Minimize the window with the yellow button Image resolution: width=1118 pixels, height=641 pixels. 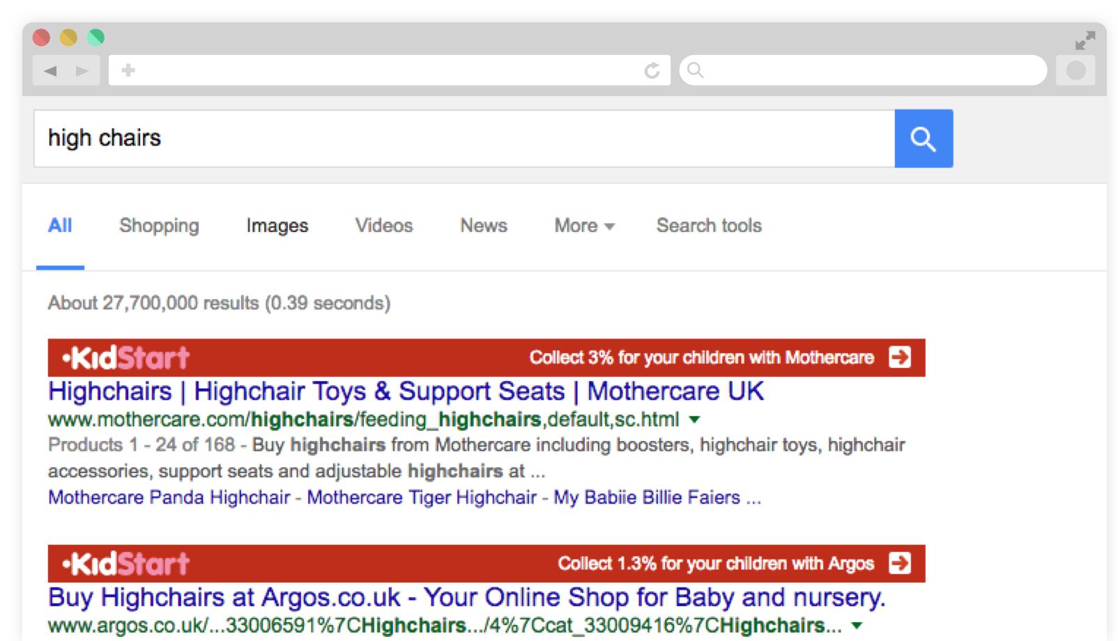tap(68, 37)
